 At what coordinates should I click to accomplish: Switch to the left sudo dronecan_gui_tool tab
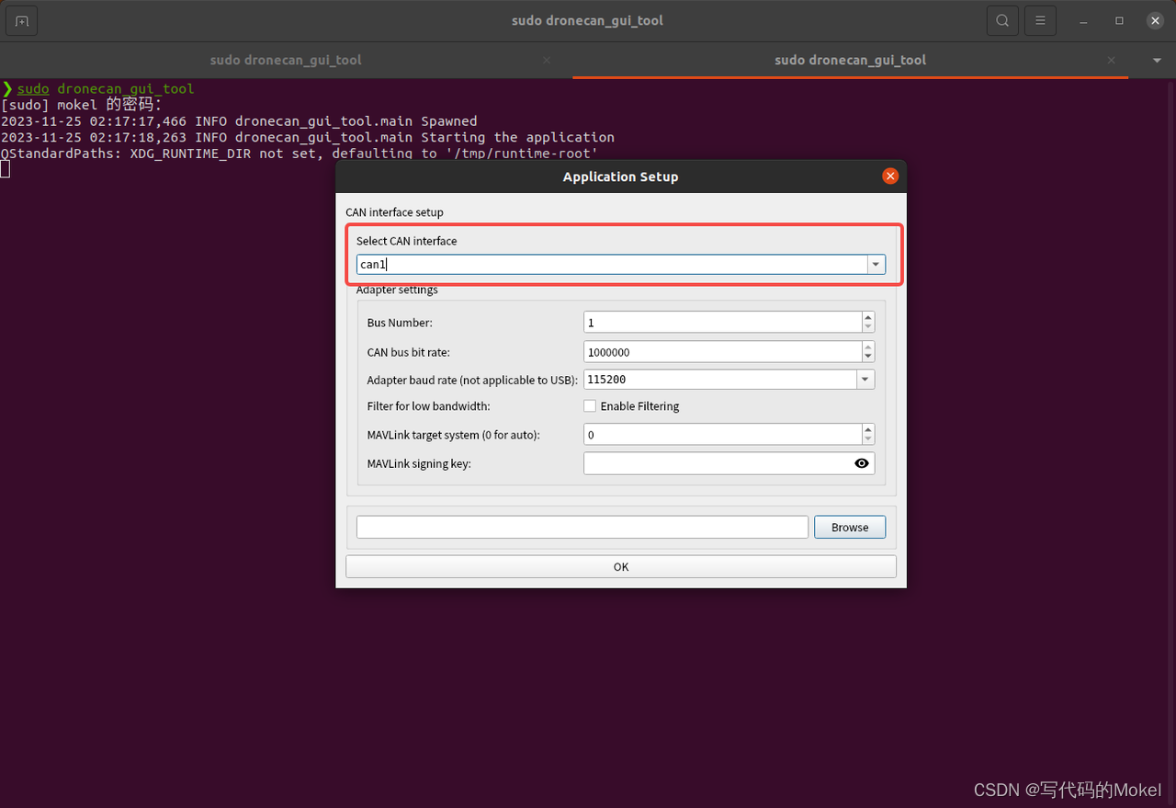pos(286,60)
